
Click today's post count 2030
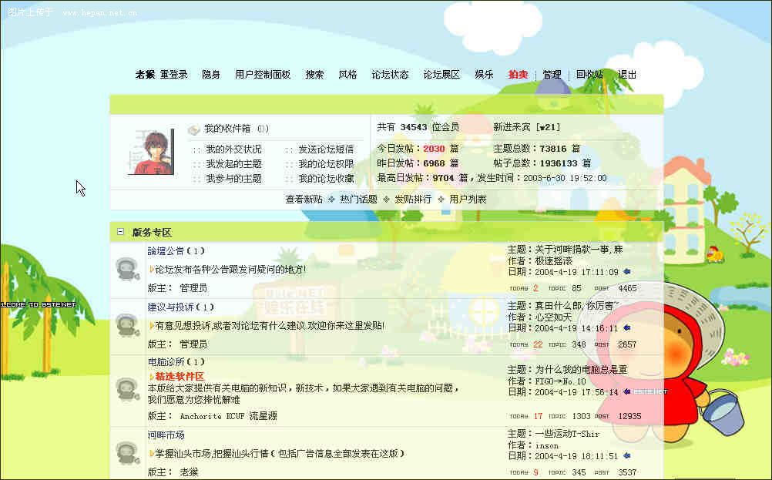pos(434,148)
